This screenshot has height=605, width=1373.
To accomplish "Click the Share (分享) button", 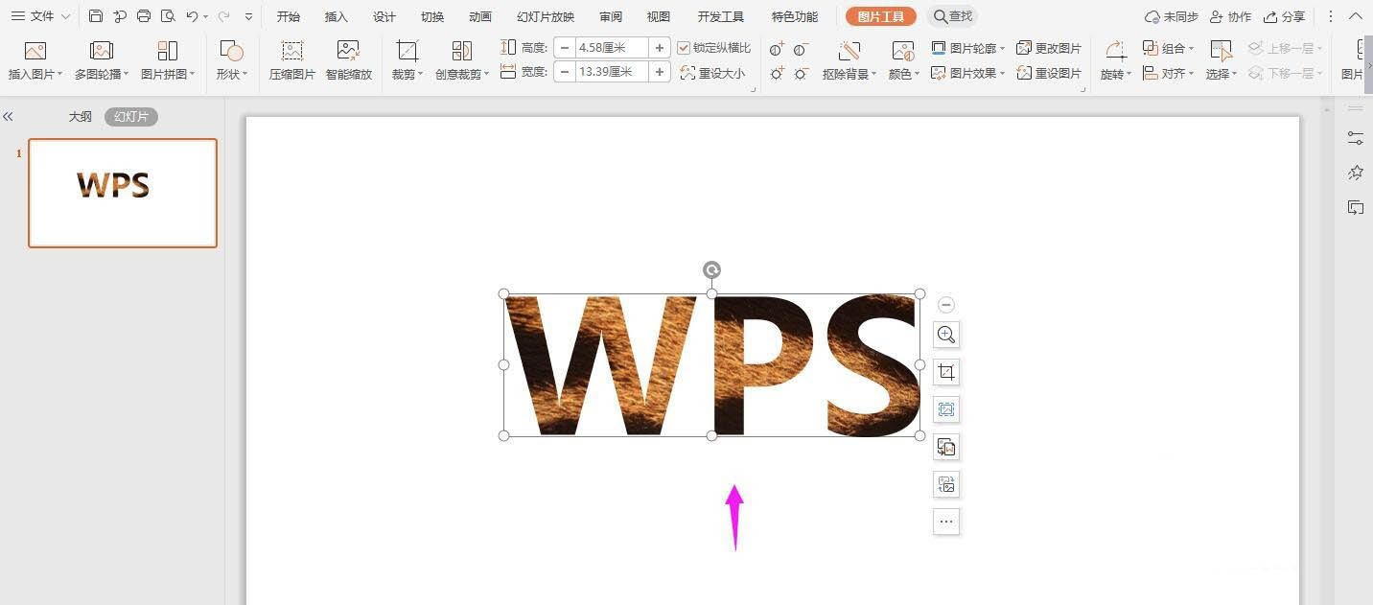I will 1285,16.
